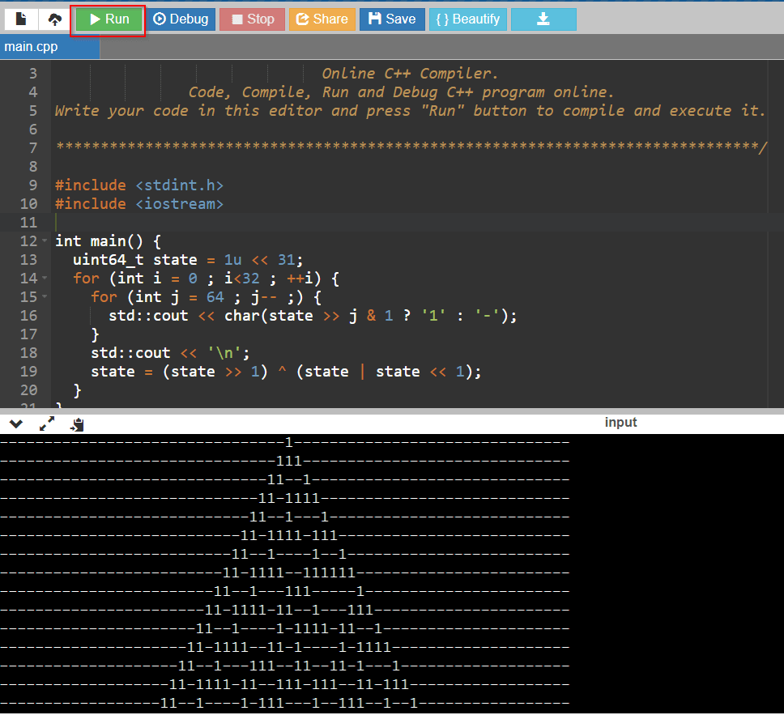Collapse the main() function fold arrow
Viewport: 784px width, 715px height.
coord(45,241)
